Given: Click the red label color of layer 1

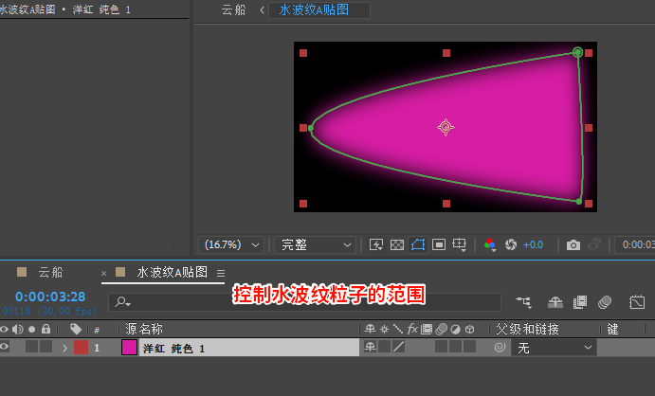Looking at the screenshot, I should (x=81, y=347).
